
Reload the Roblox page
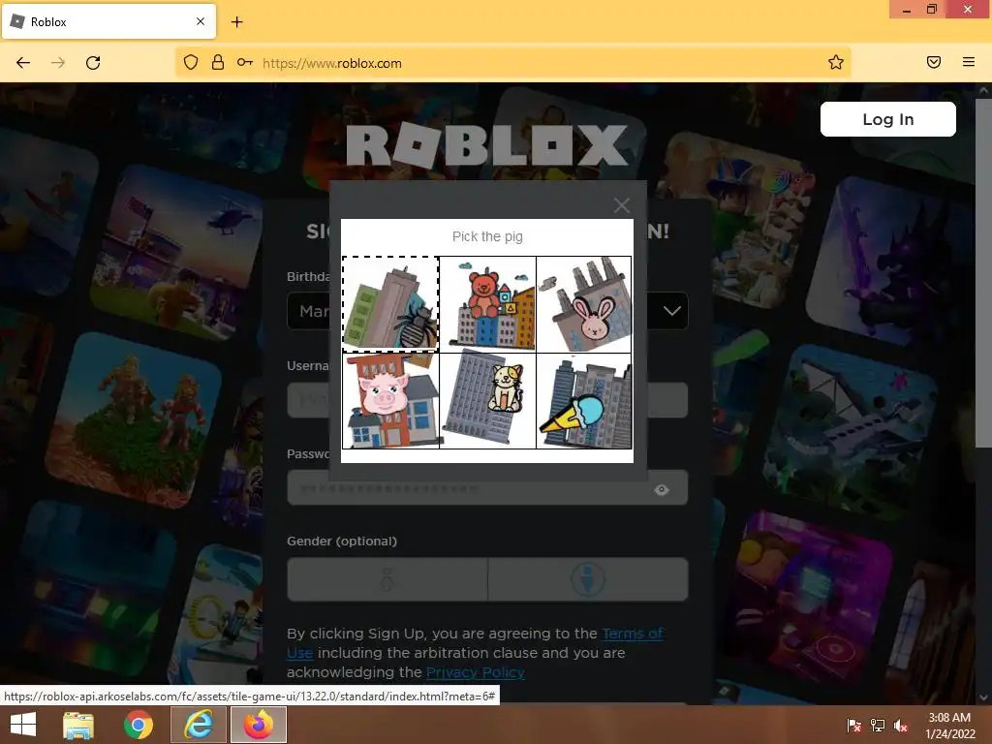(93, 63)
